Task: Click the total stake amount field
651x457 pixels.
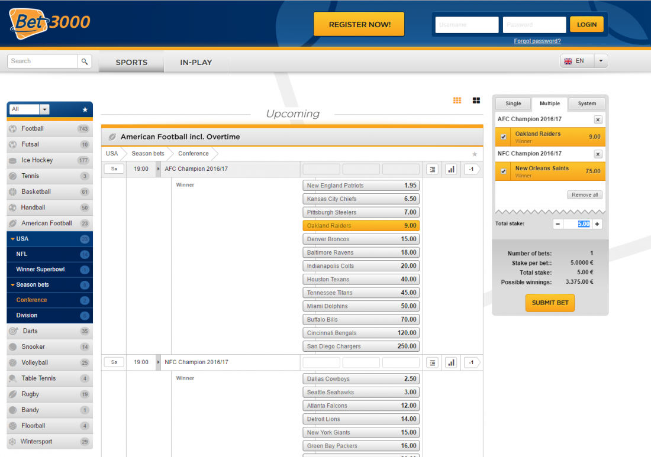Action: (x=578, y=224)
